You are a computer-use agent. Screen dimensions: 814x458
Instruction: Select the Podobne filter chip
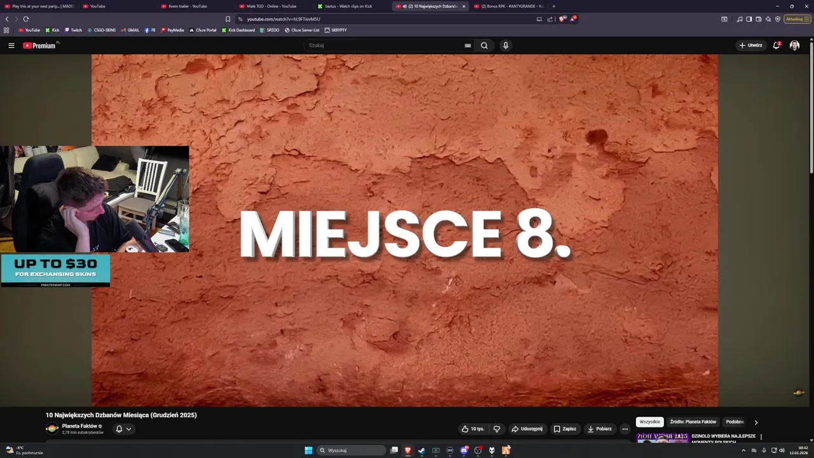point(735,422)
